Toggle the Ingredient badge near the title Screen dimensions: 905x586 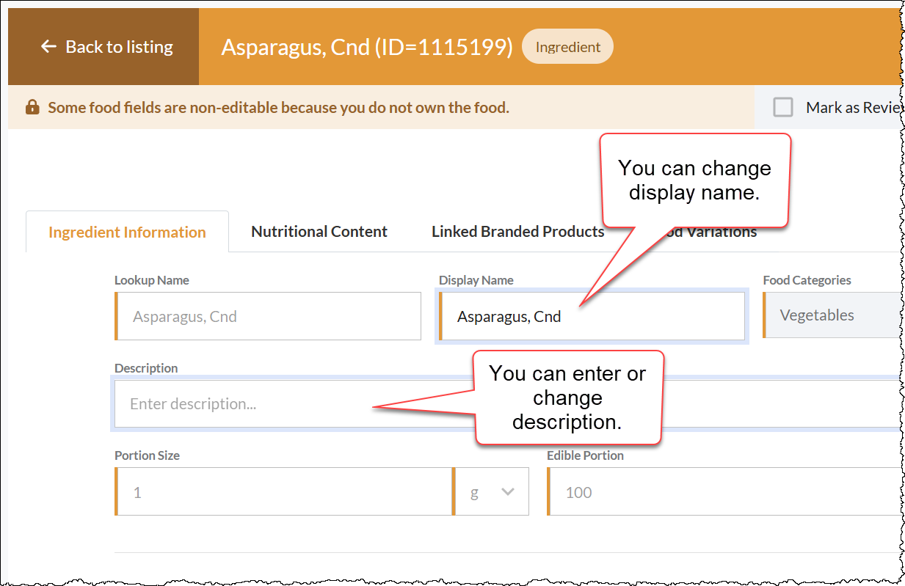coord(567,45)
